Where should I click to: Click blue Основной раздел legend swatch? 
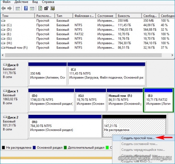pos(34,148)
